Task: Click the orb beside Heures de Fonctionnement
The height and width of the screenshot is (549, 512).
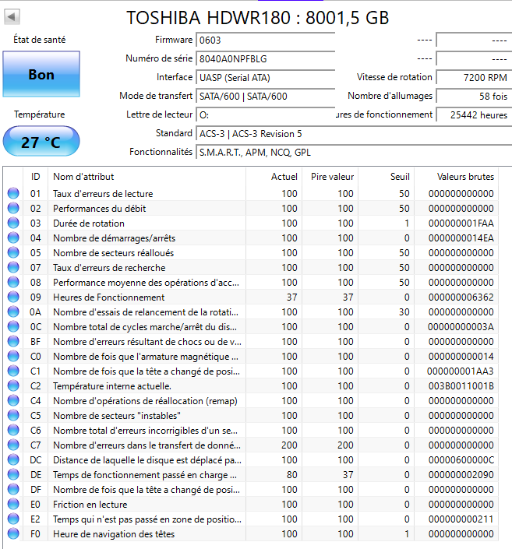Action: pos(13,297)
